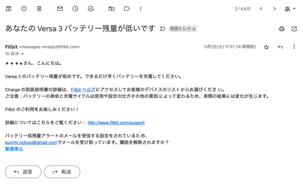The height and width of the screenshot is (184, 303).
Task: Go to the newer email arrow
Action: [261, 8]
